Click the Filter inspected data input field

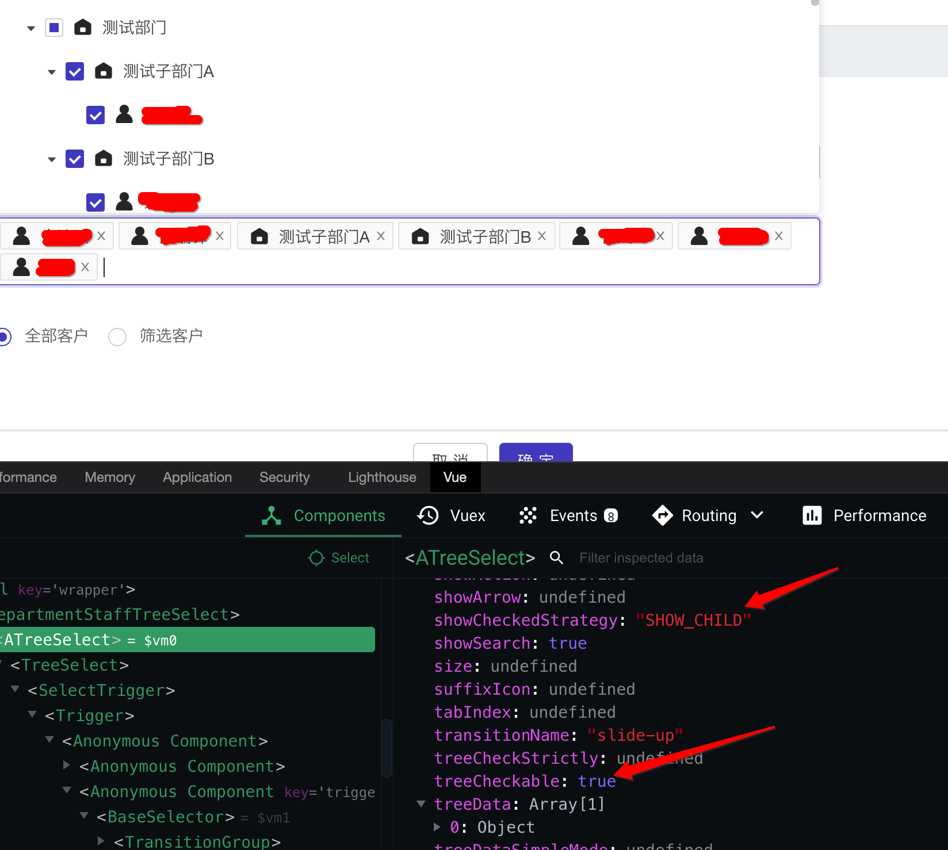[641, 557]
